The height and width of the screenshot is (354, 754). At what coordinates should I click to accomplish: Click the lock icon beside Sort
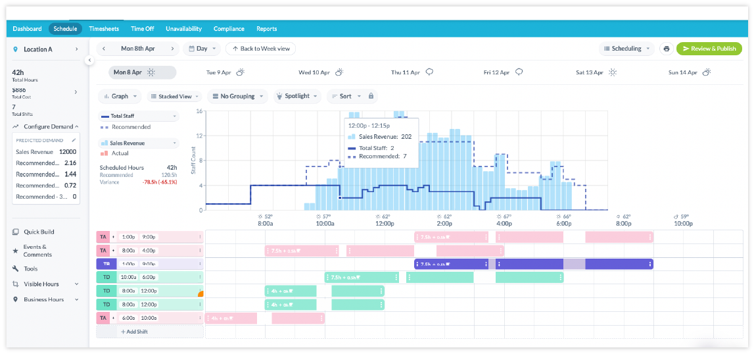(x=371, y=96)
